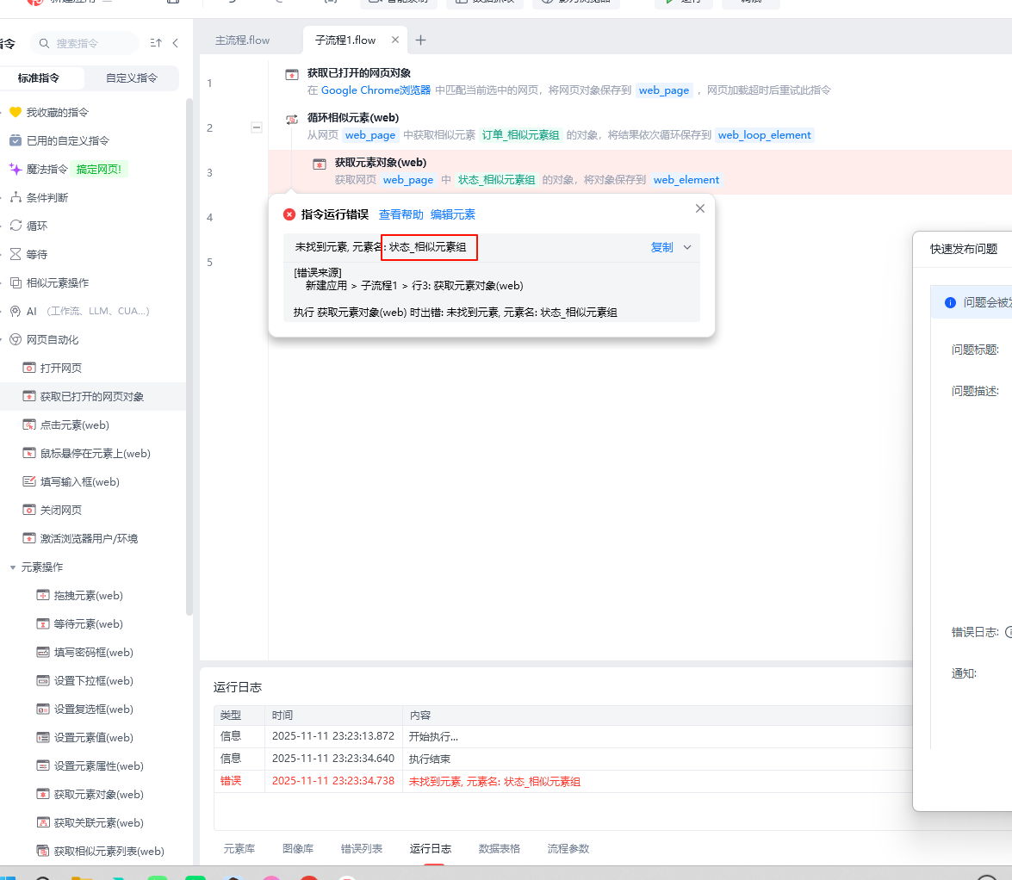The width and height of the screenshot is (1012, 880).
Task: Collapse the loop block at line 2
Action: point(256,127)
